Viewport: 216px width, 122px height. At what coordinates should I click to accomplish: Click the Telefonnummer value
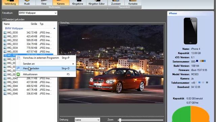click(199, 83)
